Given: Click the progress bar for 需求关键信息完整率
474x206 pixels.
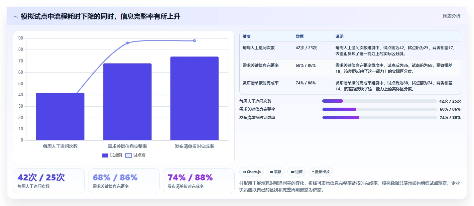Looking at the screenshot, I should coord(380,109).
